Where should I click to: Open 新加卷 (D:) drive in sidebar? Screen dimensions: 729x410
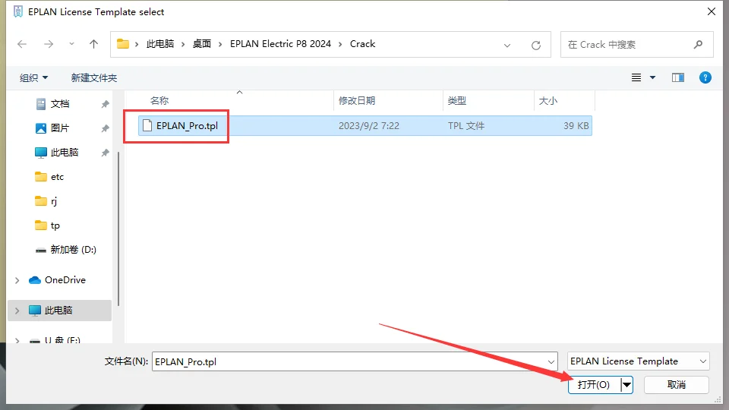pos(73,250)
